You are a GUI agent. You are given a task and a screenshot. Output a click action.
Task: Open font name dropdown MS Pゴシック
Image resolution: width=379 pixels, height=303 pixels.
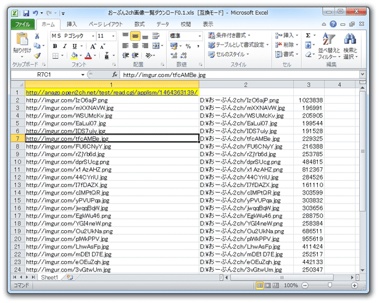pos(93,36)
